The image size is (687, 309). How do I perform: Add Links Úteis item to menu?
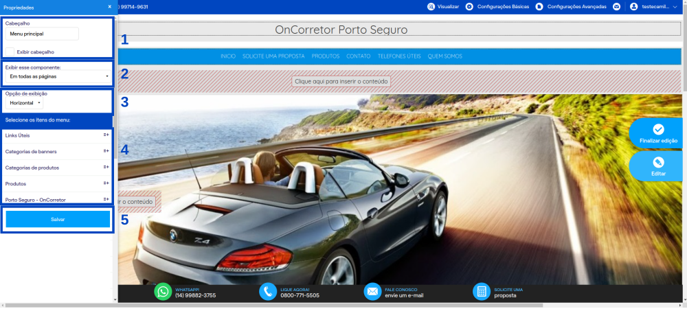(x=106, y=135)
